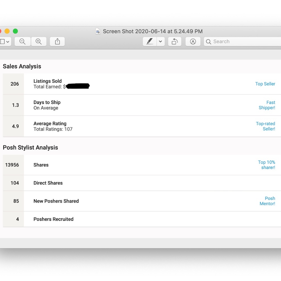
Task: Click the zoom in magnifier button
Action: [x=38, y=42]
